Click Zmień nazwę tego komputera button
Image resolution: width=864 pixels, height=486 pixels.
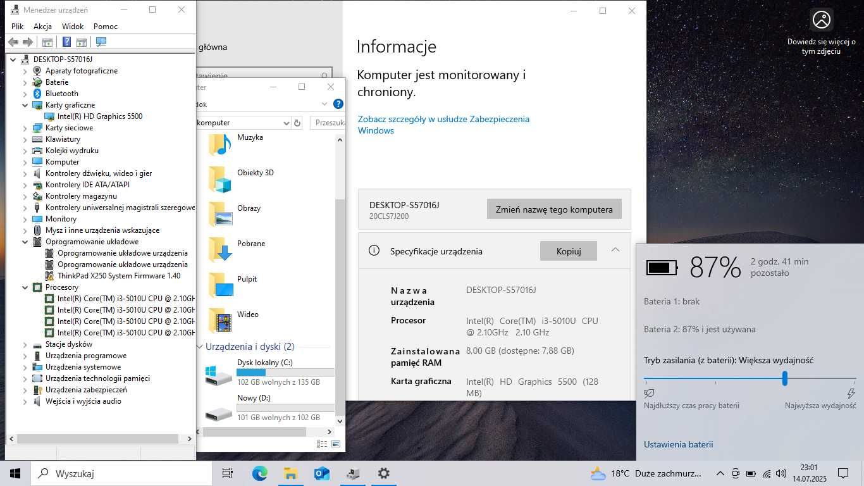click(554, 209)
